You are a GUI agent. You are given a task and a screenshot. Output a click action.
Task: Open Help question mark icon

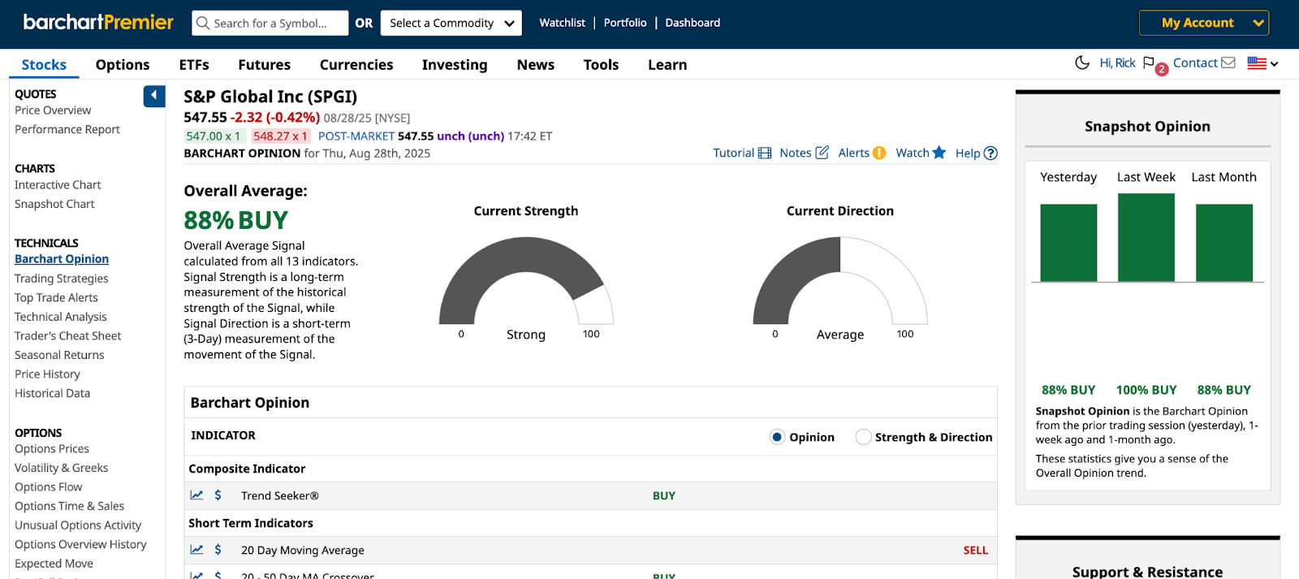pyautogui.click(x=990, y=153)
